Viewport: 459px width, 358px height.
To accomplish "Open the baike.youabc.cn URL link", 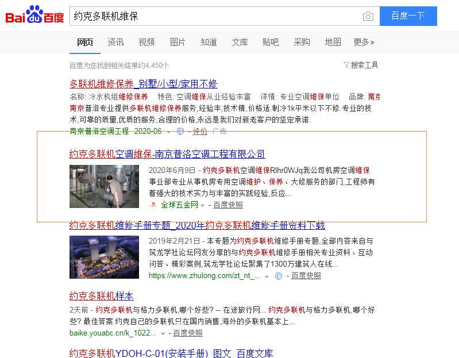I will [x=113, y=333].
